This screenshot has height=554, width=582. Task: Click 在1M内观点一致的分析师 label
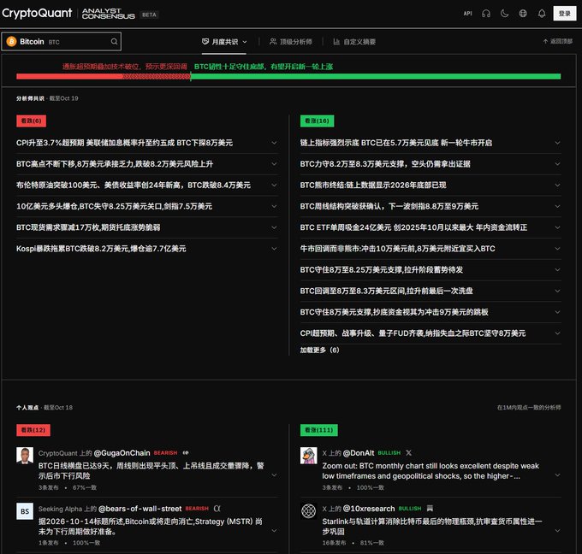pyautogui.click(x=529, y=408)
